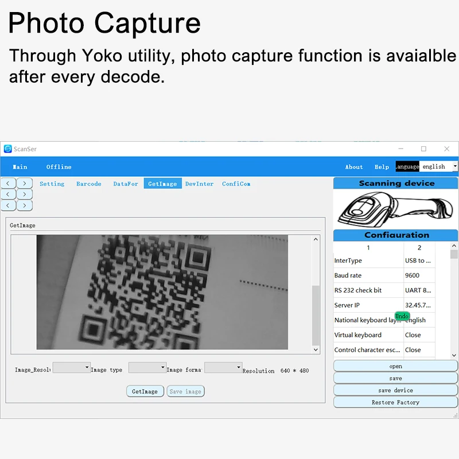Click the GetImage button
This screenshot has height=459, width=459.
[x=145, y=391]
